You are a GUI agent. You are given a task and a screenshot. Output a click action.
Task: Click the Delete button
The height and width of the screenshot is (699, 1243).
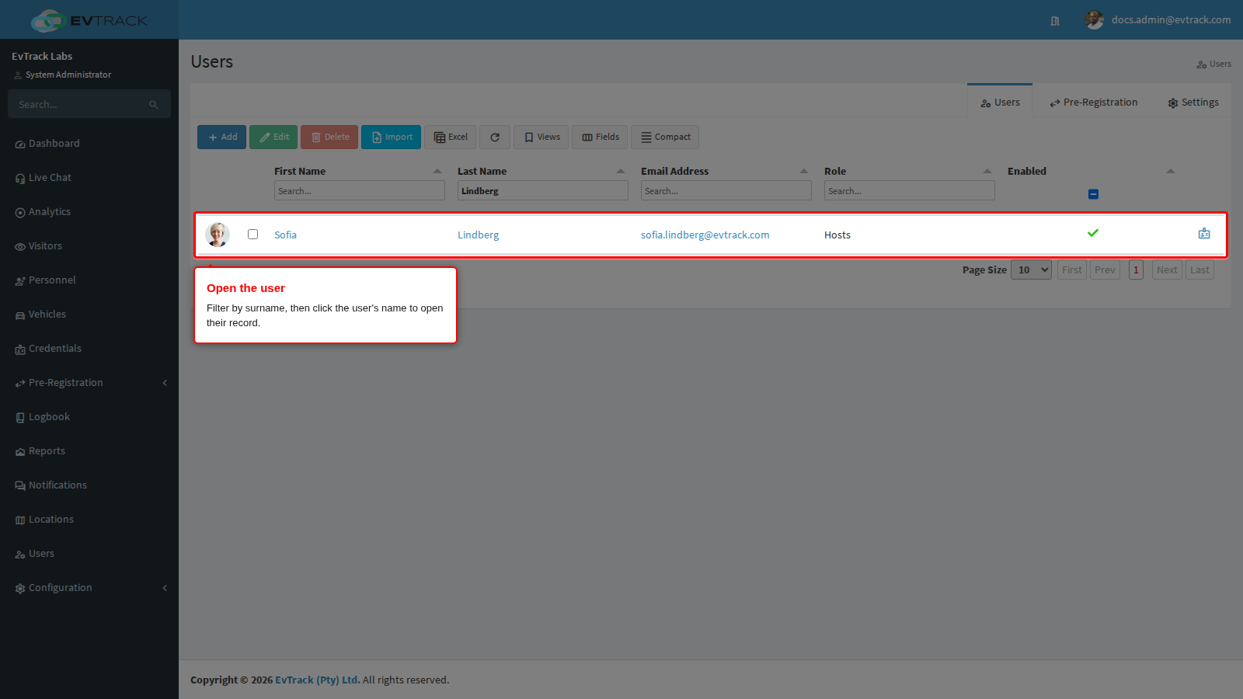(329, 137)
